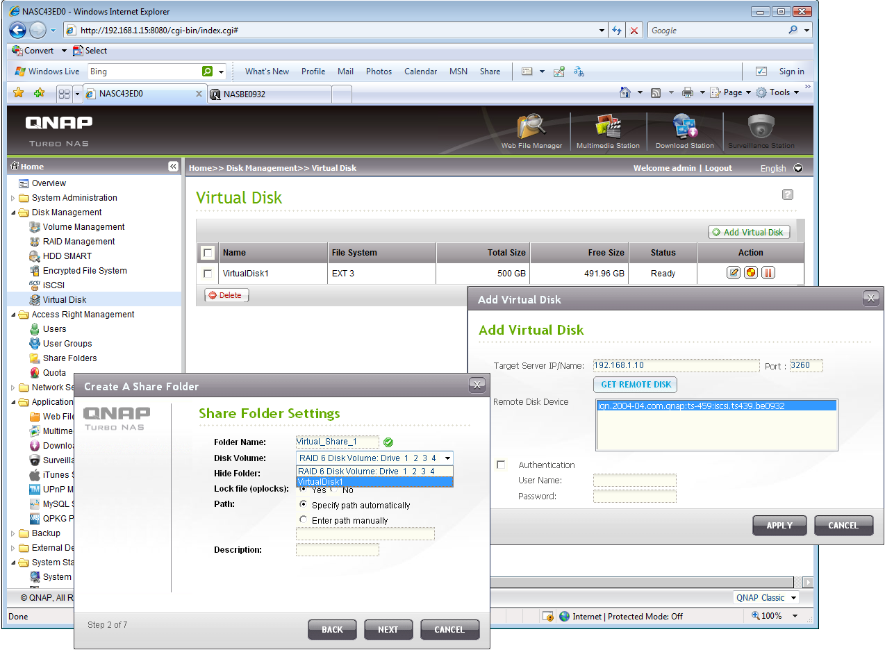Collapse the left navigation panel

pyautogui.click(x=173, y=167)
